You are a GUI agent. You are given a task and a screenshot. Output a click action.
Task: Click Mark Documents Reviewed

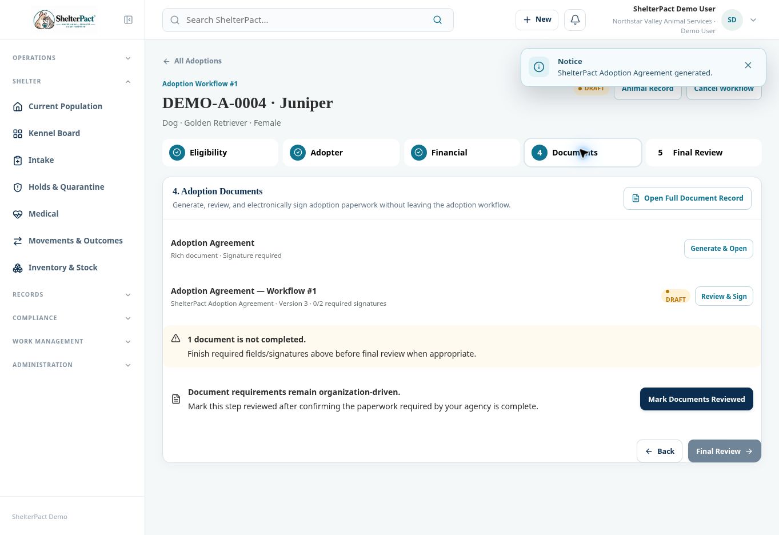696,399
